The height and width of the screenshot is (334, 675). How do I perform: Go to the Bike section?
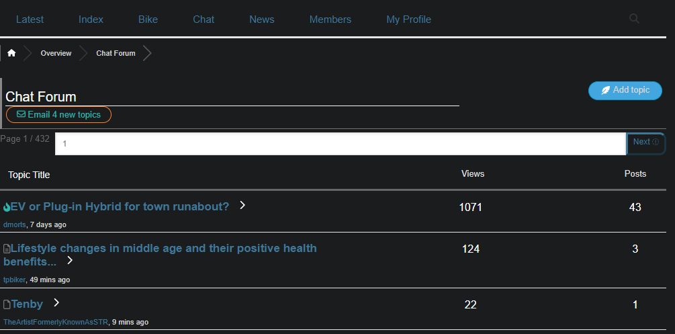click(x=148, y=19)
